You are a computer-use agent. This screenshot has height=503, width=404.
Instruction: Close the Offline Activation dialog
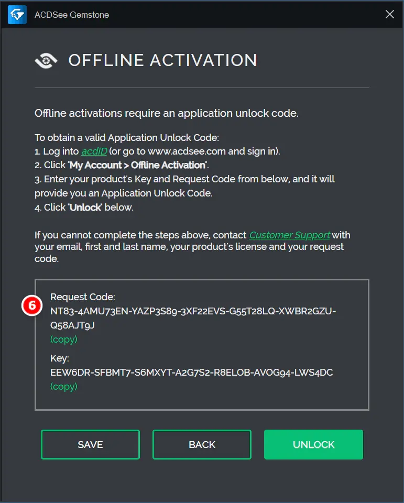tap(390, 15)
